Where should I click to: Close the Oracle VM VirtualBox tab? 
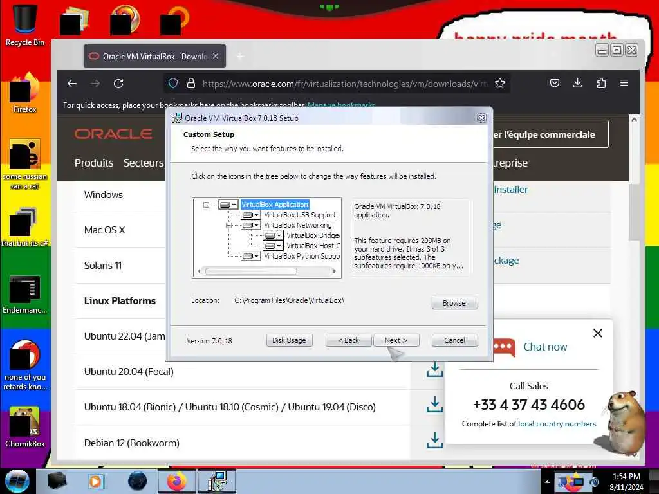(x=216, y=56)
